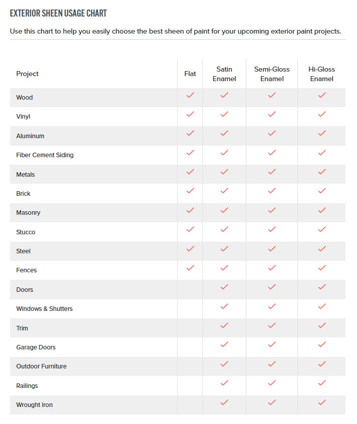
Task: Select the Flat column header
Action: pyautogui.click(x=190, y=74)
